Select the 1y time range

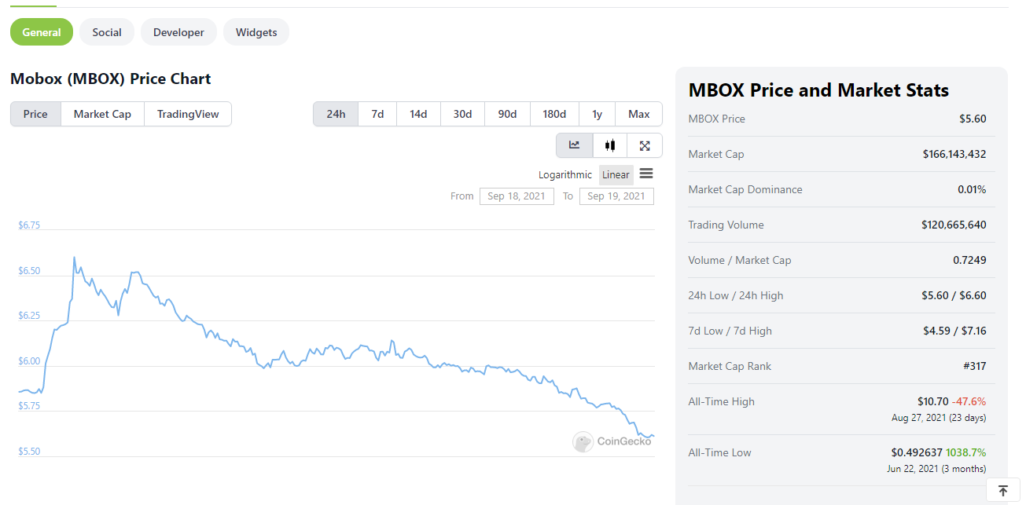[x=598, y=114]
